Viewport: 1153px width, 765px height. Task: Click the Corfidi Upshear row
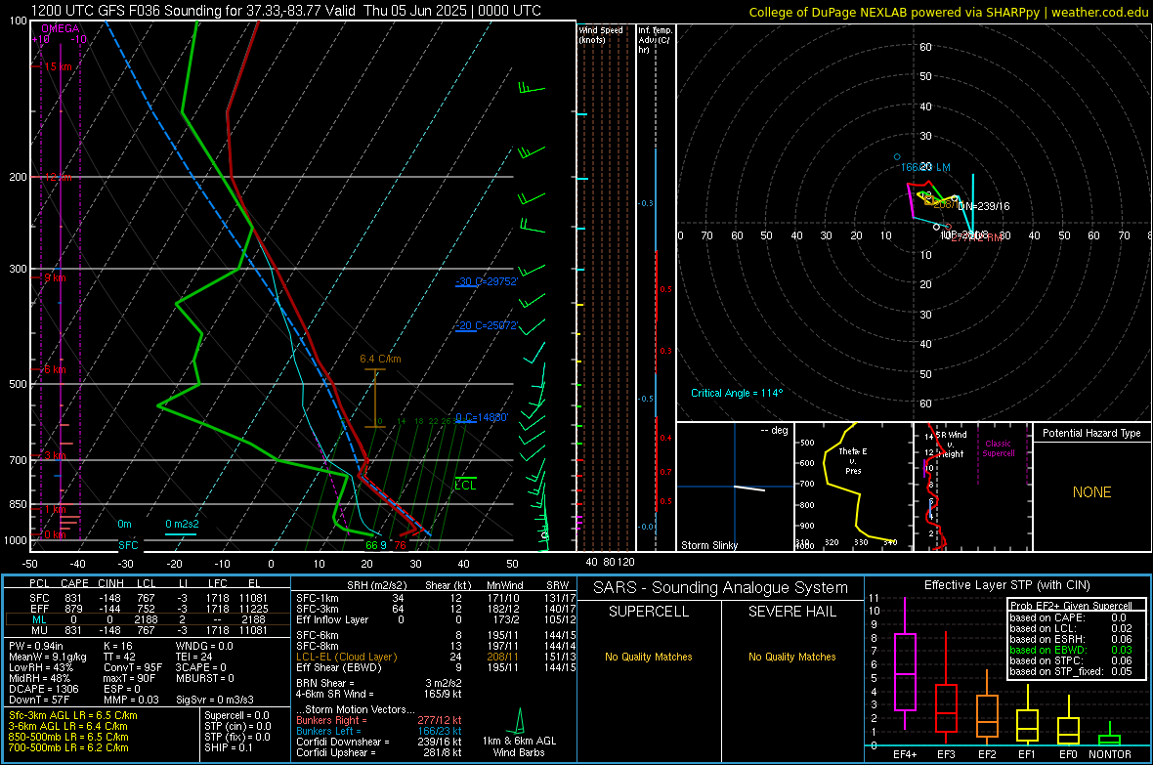[x=379, y=752]
